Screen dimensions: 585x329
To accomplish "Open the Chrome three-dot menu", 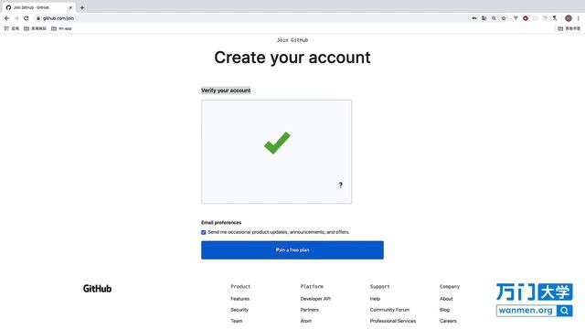I will click(579, 18).
